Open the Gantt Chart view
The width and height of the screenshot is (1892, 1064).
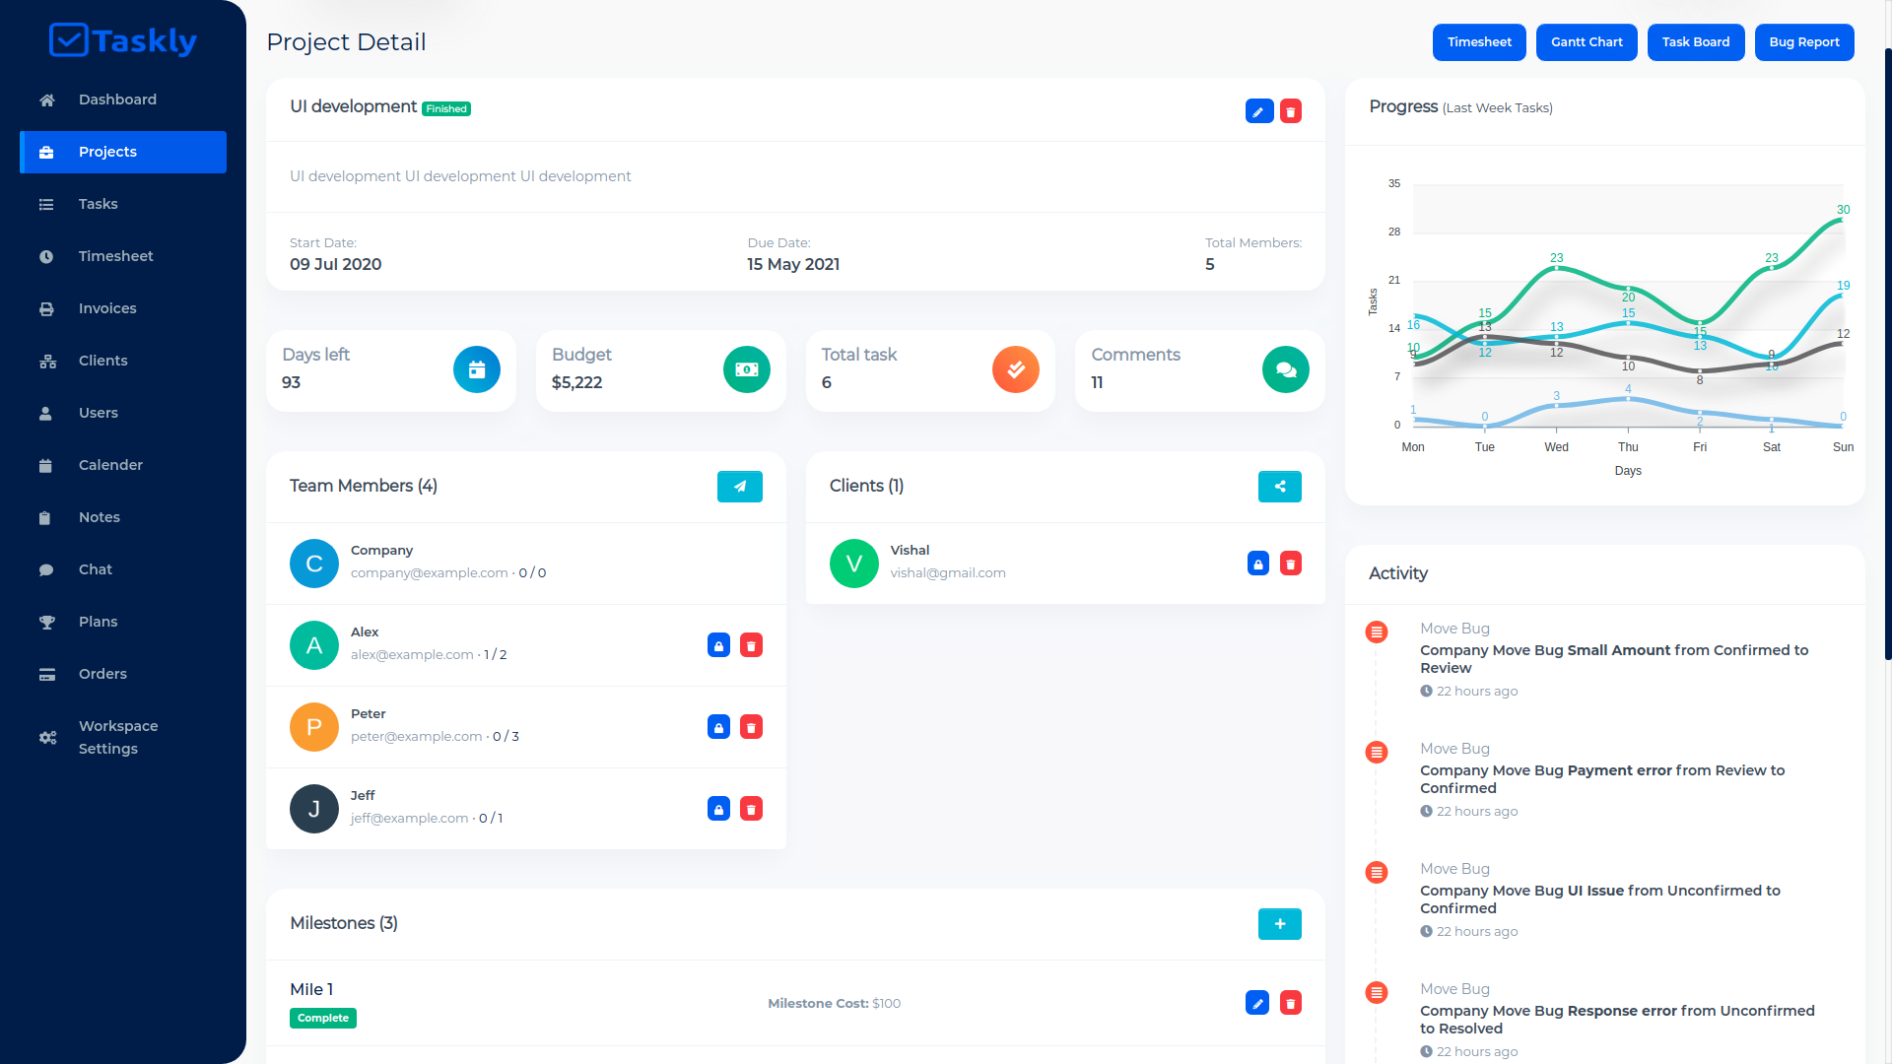coord(1586,42)
